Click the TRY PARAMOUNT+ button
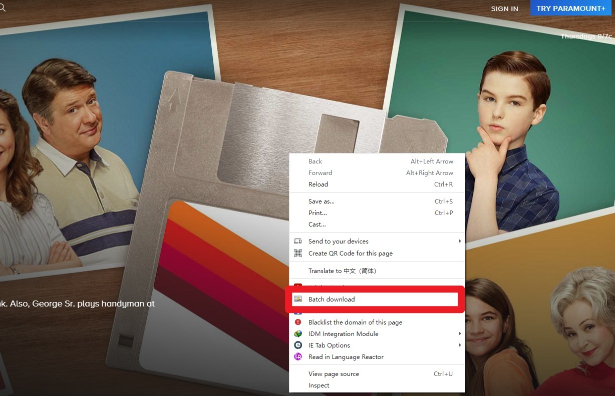This screenshot has height=396, width=615. click(571, 8)
